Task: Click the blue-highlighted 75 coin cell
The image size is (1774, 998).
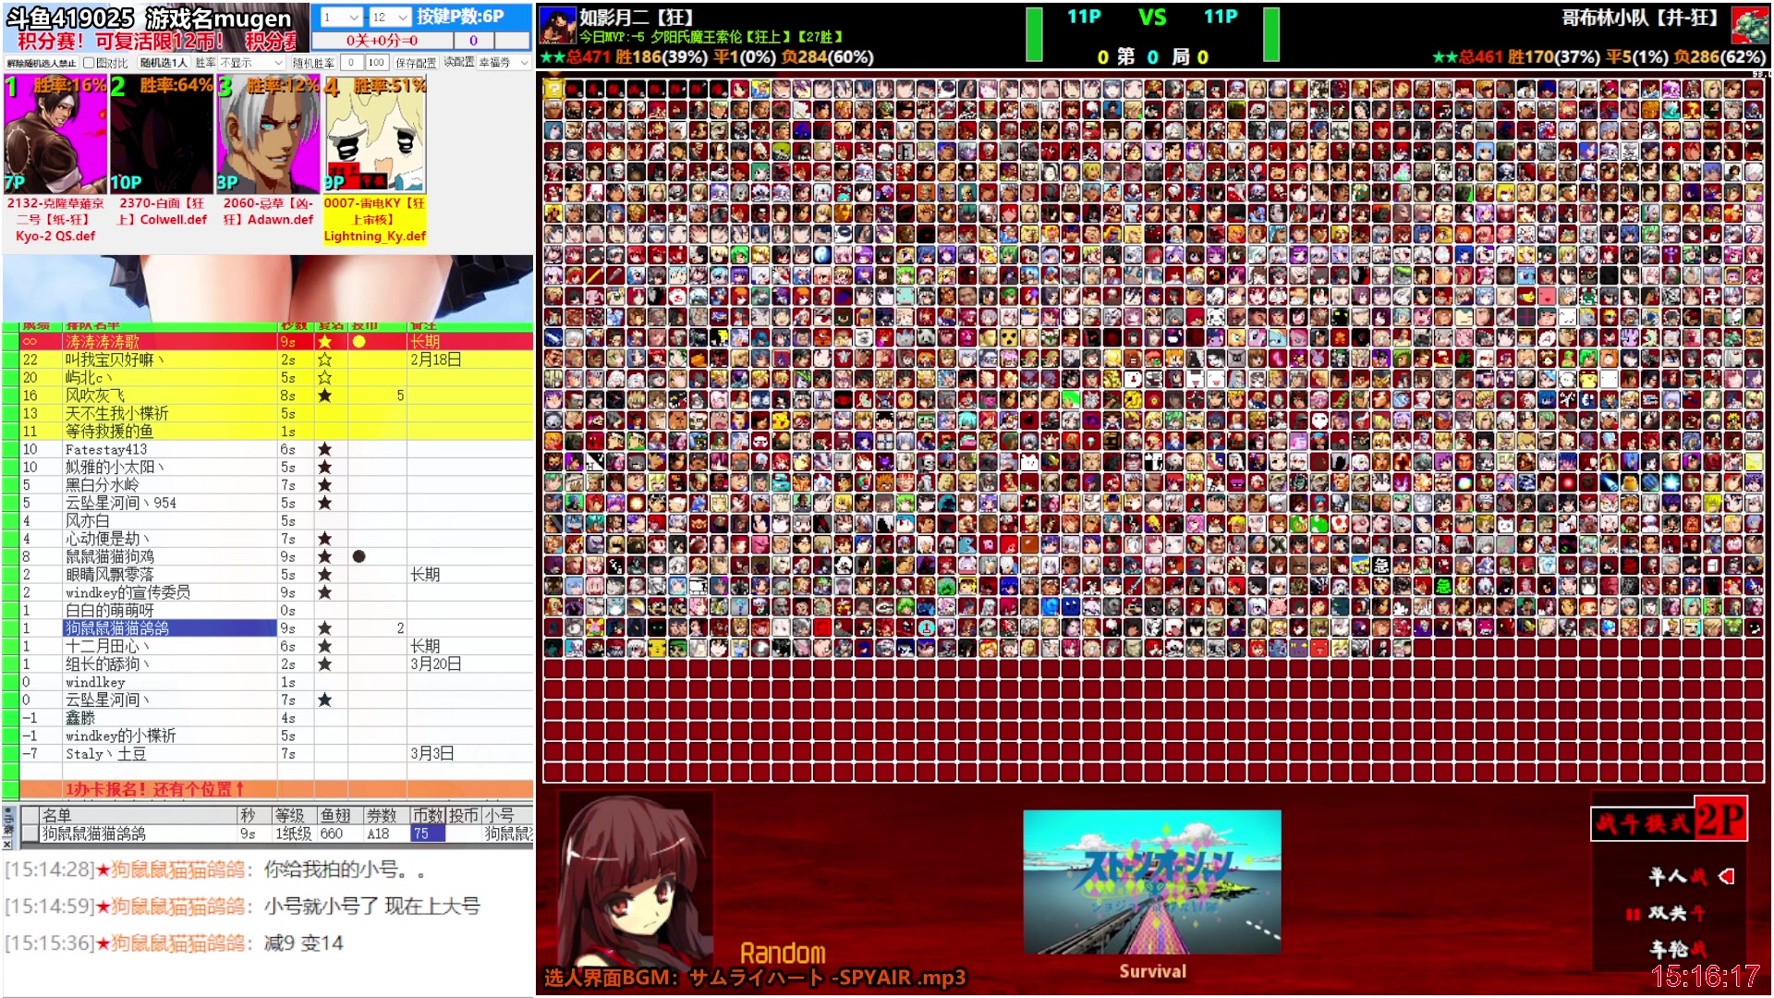Action: (x=428, y=834)
